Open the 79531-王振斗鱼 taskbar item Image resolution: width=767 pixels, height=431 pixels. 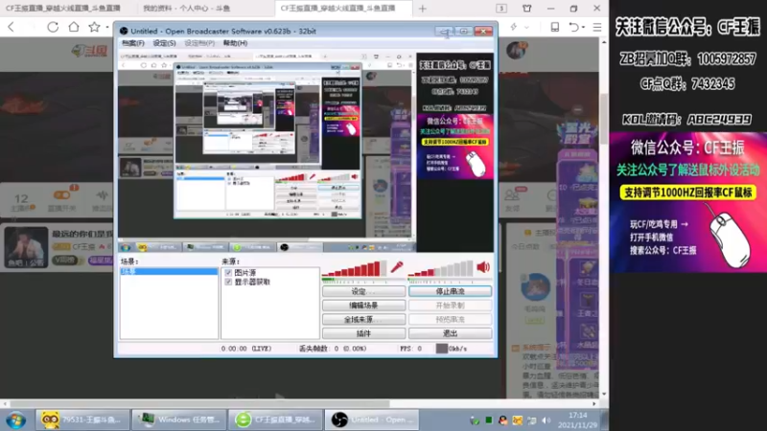(82, 420)
